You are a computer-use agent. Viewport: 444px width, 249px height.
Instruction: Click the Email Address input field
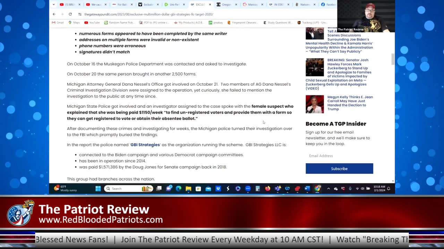(339, 156)
